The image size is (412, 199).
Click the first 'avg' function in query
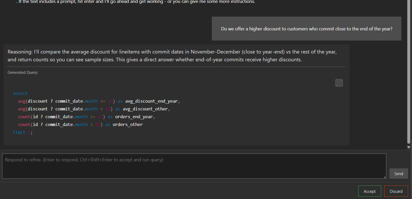(x=22, y=101)
